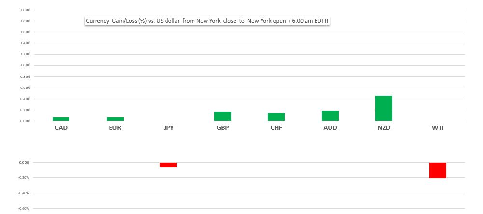This screenshot has height=214, width=483.
Task: Select the 1.00% axis value
Action: [26, 65]
